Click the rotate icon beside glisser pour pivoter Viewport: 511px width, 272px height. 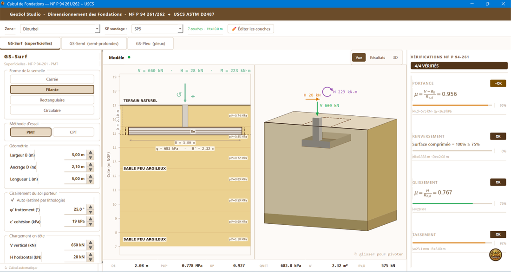pyautogui.click(x=356, y=254)
